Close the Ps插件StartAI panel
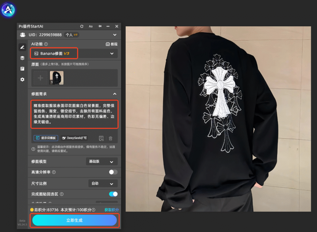This screenshot has width=317, height=232. (117, 26)
